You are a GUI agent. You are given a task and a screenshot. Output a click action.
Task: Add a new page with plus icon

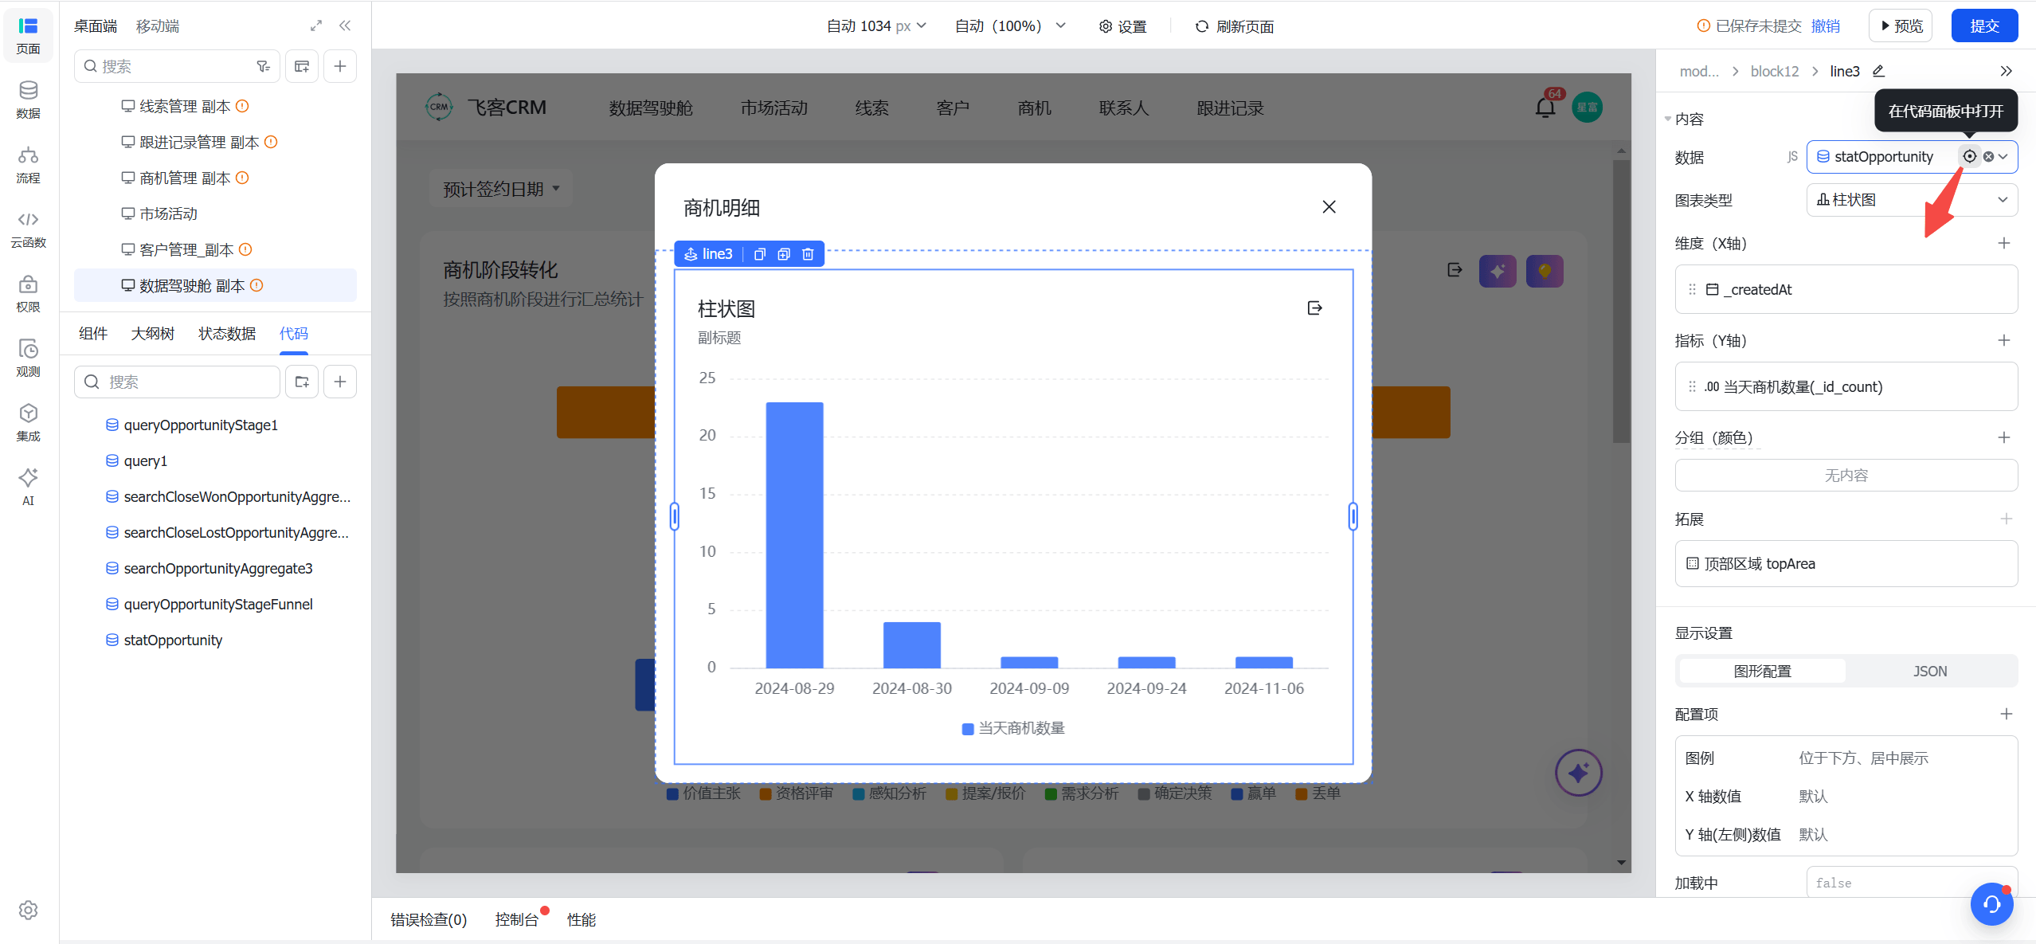(340, 66)
